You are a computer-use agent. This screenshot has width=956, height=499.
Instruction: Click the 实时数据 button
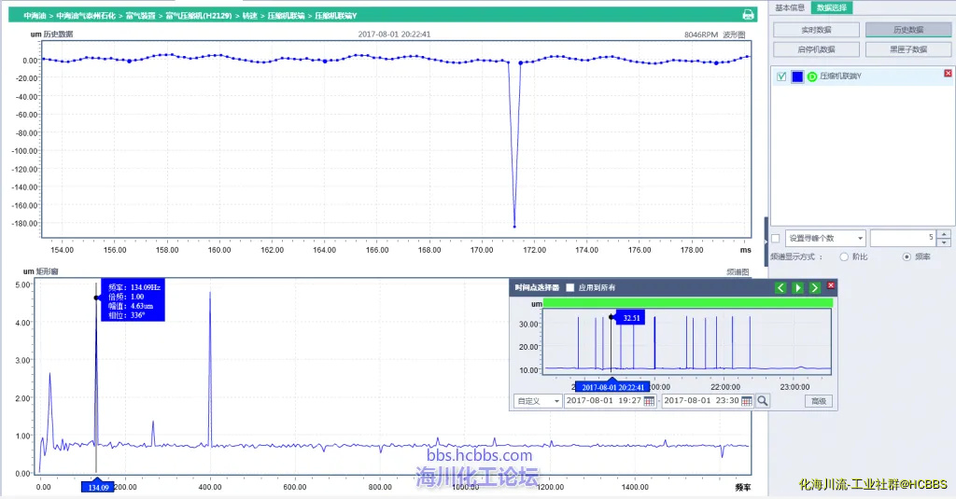click(815, 30)
